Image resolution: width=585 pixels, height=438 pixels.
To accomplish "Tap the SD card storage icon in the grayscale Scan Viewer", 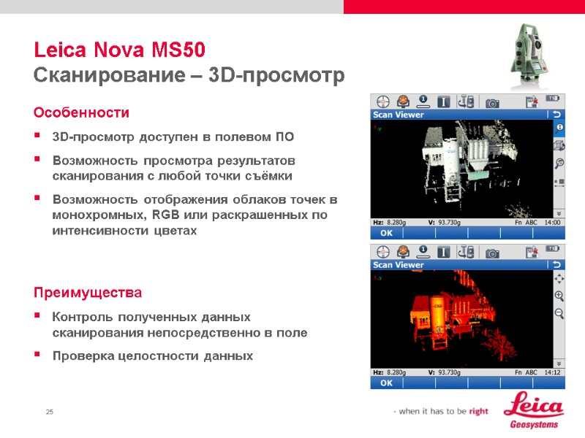I will click(532, 101).
